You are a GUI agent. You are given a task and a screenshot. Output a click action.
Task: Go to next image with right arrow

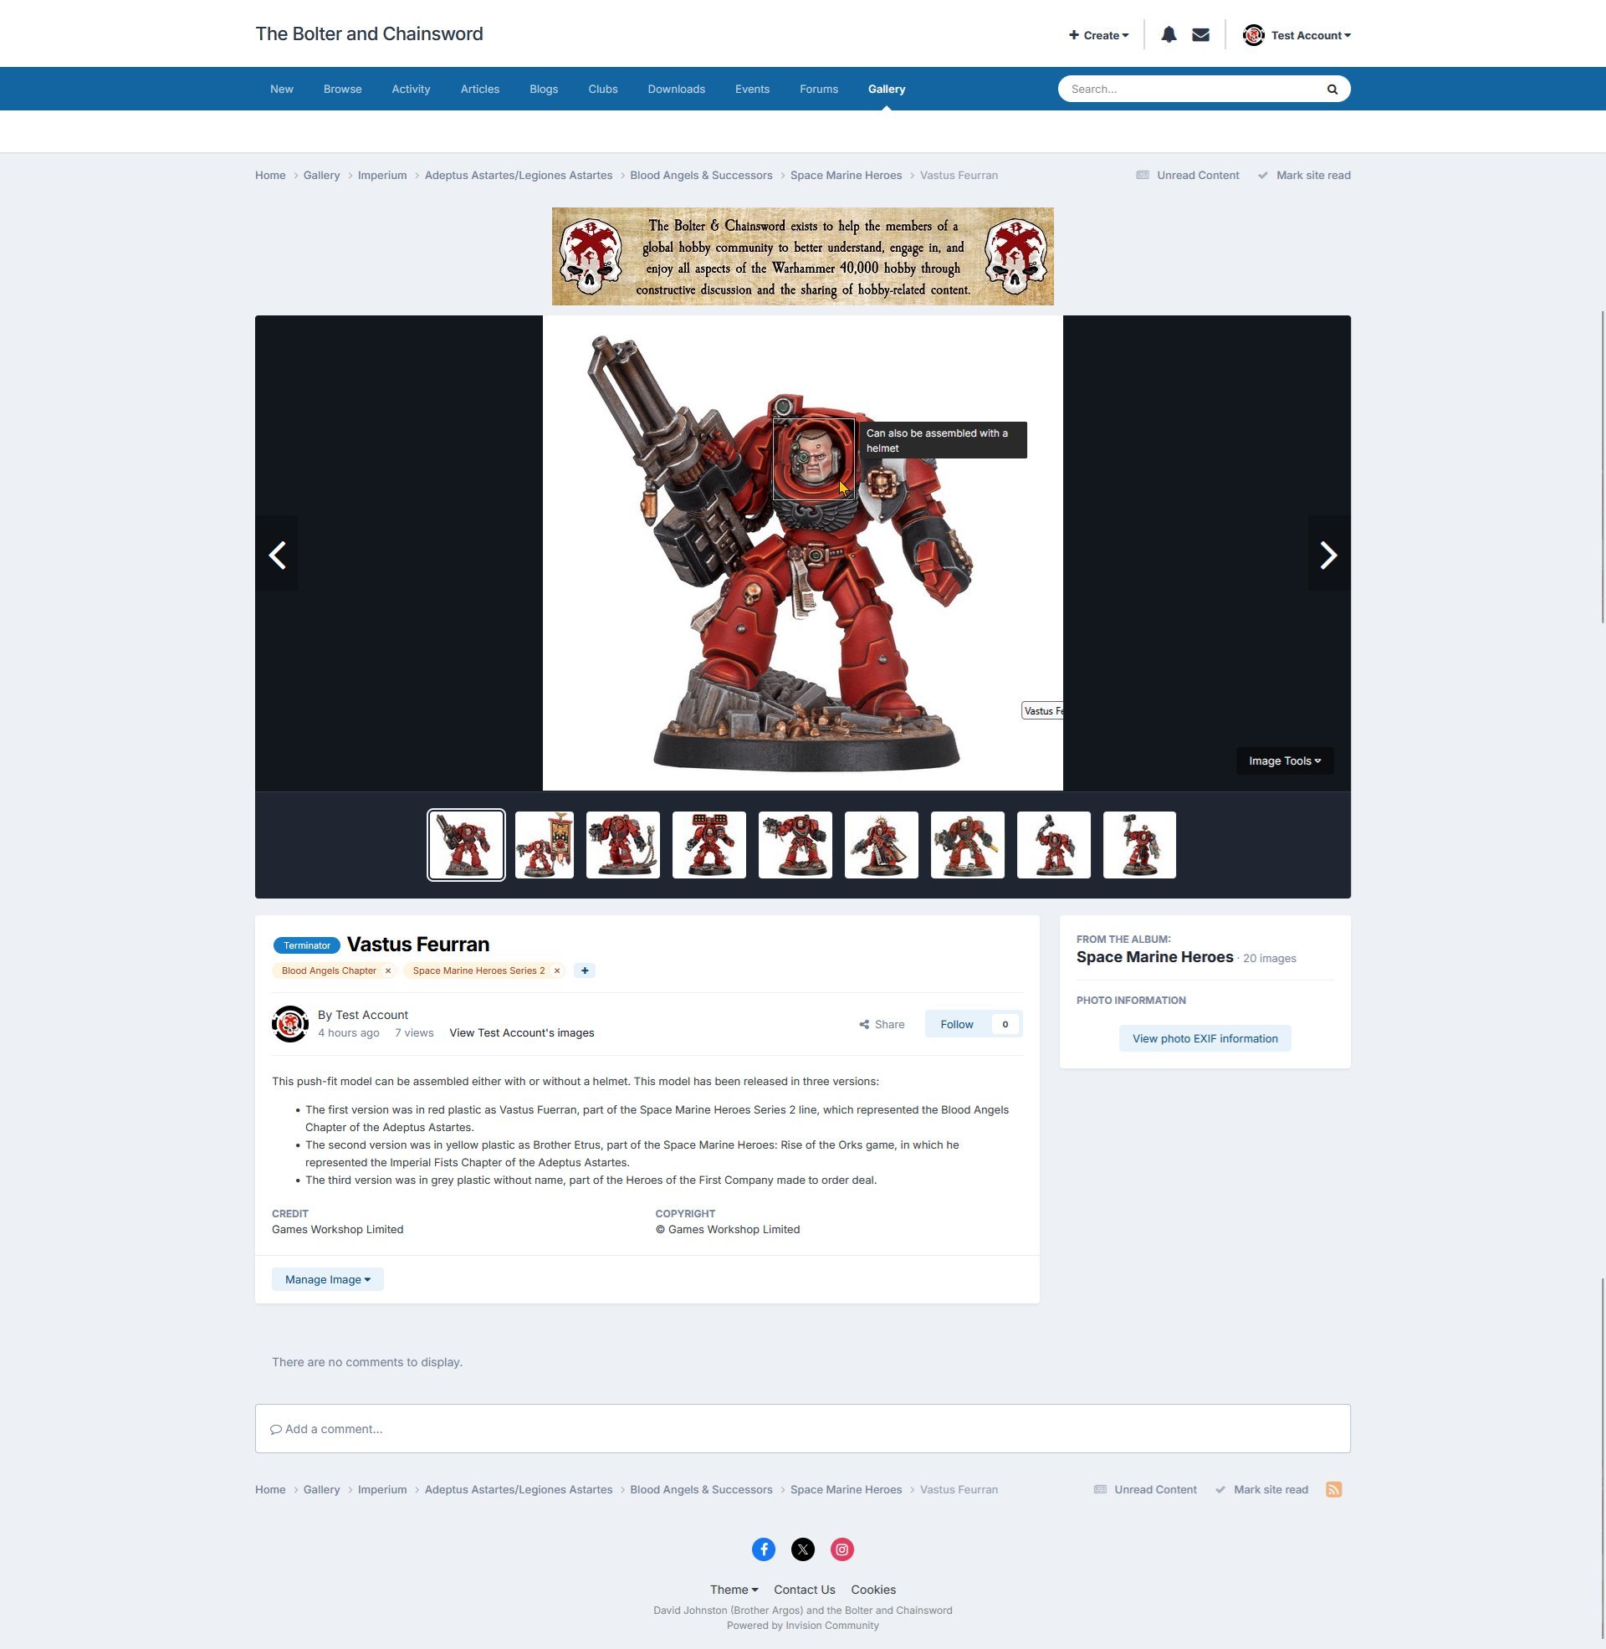pyautogui.click(x=1327, y=555)
